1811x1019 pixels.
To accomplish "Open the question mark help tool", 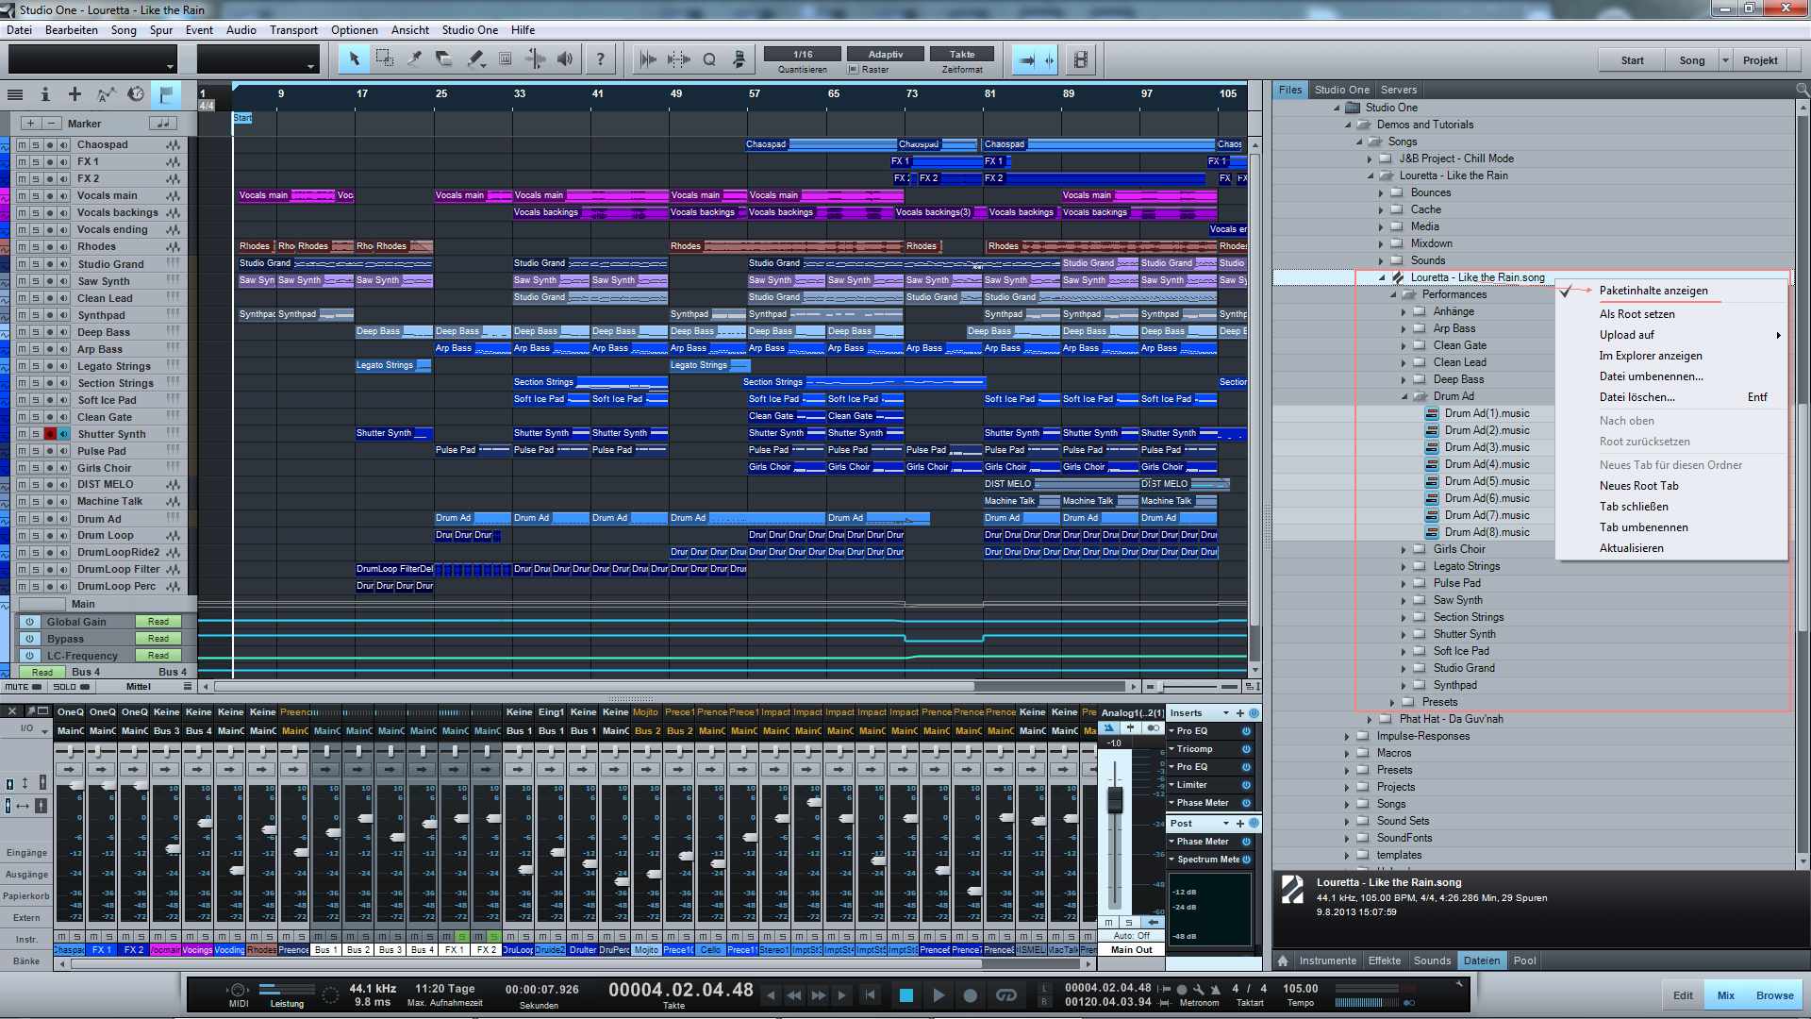I will pyautogui.click(x=600, y=59).
